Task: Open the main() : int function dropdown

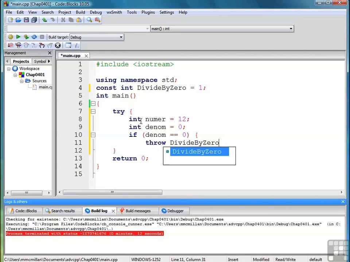Action: pyautogui.click(x=222, y=29)
